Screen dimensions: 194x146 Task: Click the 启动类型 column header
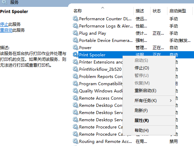(x=178, y=11)
